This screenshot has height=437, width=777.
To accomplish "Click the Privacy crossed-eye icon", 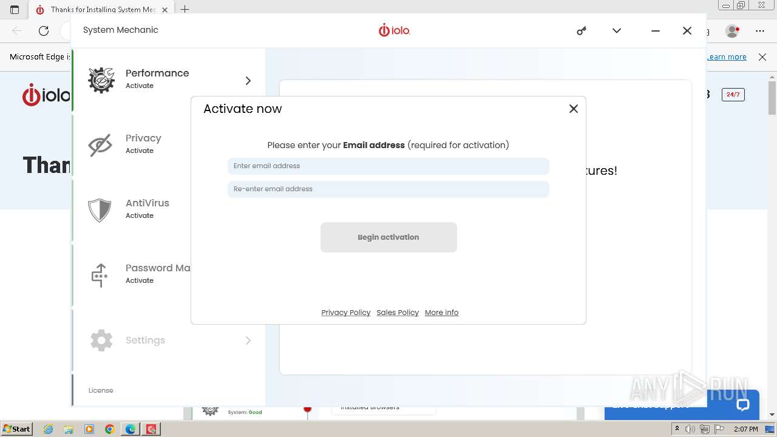I will click(x=100, y=146).
